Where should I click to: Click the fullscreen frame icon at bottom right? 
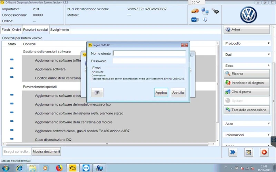248,152
